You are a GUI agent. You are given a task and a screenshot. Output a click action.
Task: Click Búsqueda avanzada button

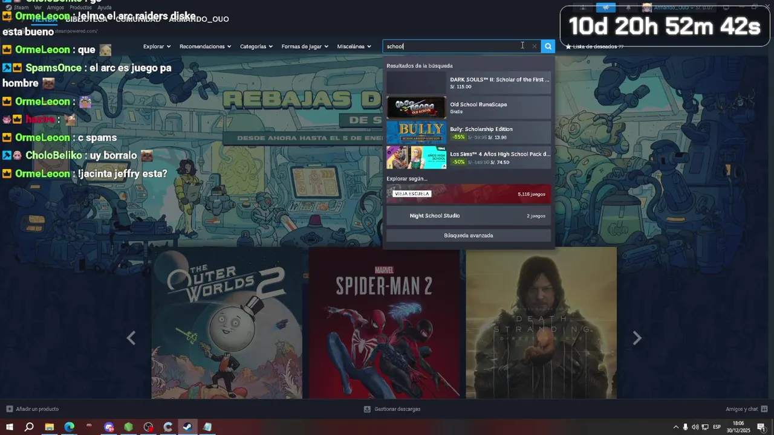[x=469, y=236]
